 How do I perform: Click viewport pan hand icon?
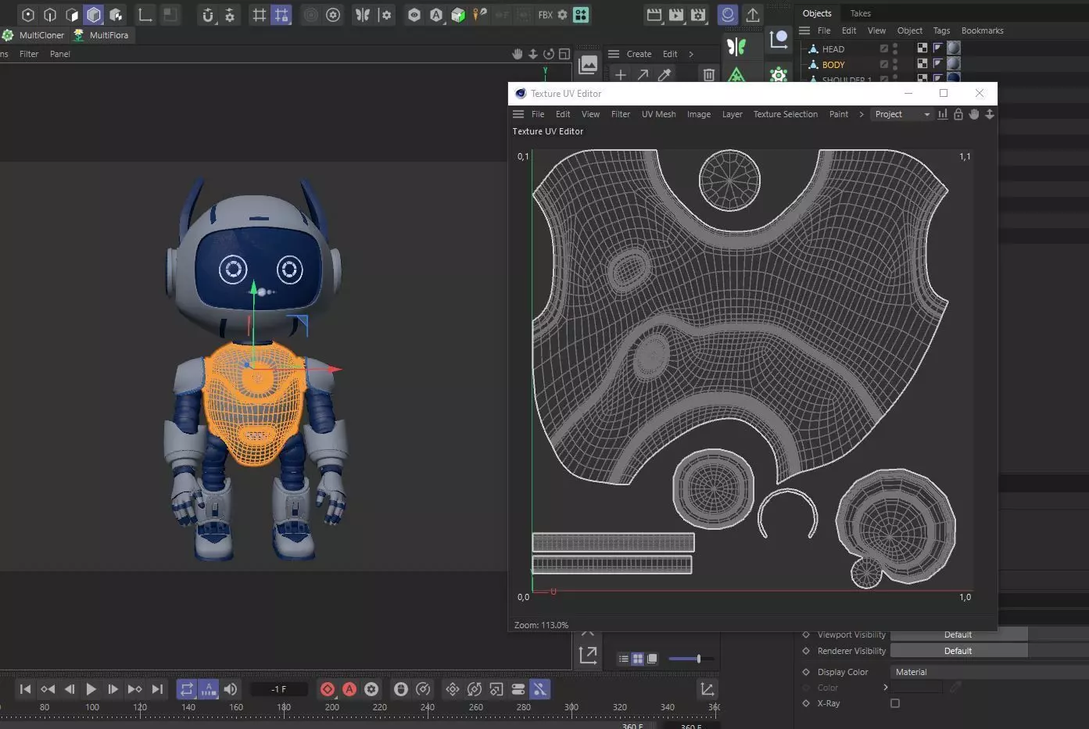coord(517,54)
